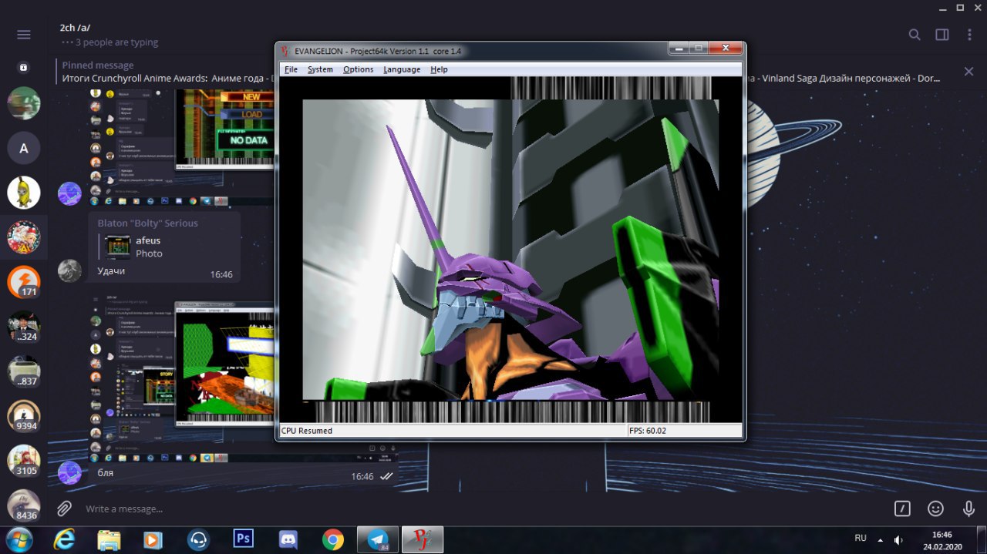The image size is (987, 554).
Task: Open Options menu in Project64k
Action: click(358, 69)
